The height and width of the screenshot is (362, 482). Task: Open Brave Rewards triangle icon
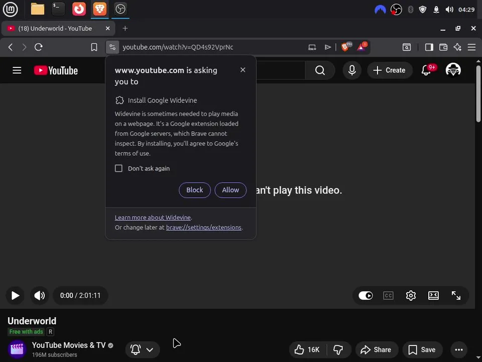[362, 47]
